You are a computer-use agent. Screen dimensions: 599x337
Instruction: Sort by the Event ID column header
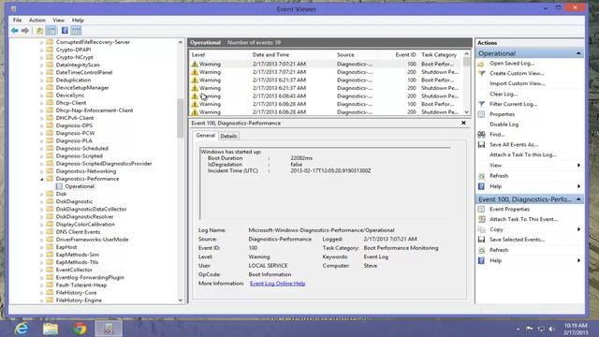point(405,55)
